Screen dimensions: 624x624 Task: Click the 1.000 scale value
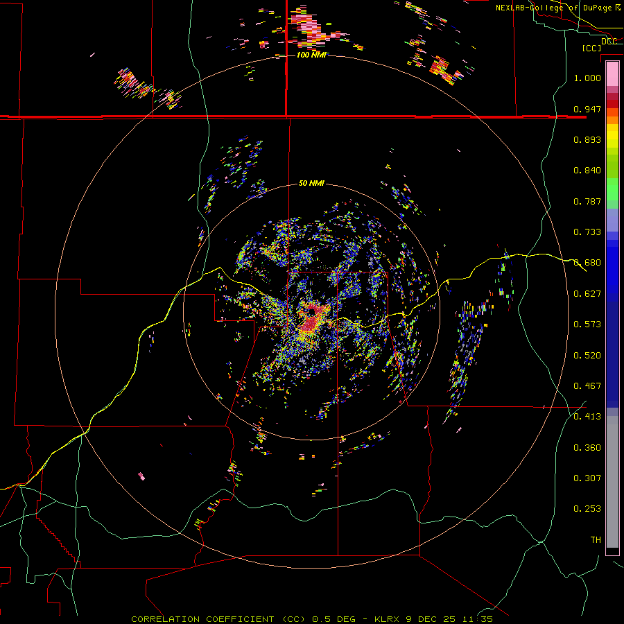(x=587, y=78)
